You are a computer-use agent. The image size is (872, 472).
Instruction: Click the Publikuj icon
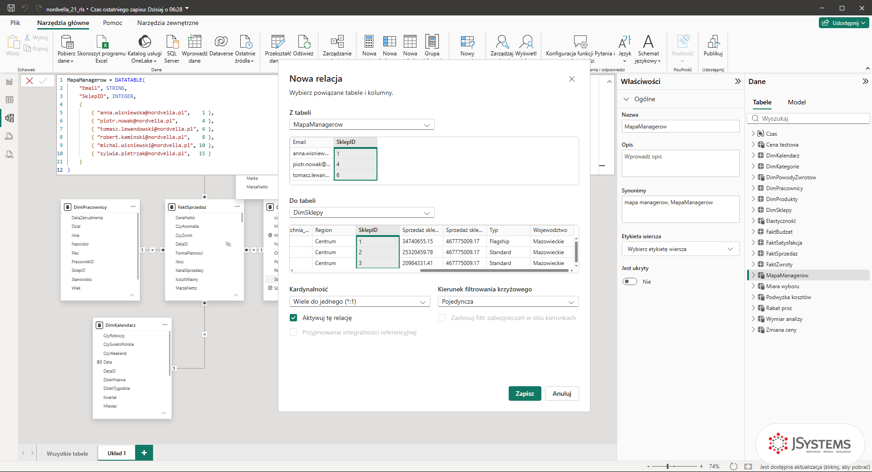point(713,42)
